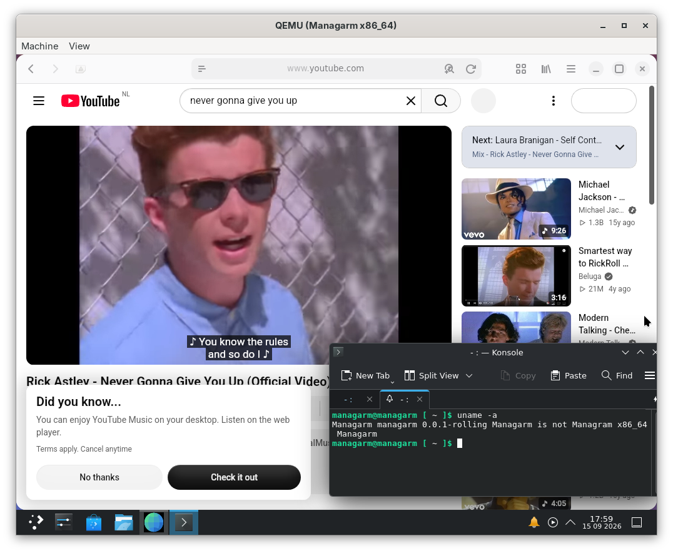
Task: Click the Check it out button
Action: pos(234,477)
